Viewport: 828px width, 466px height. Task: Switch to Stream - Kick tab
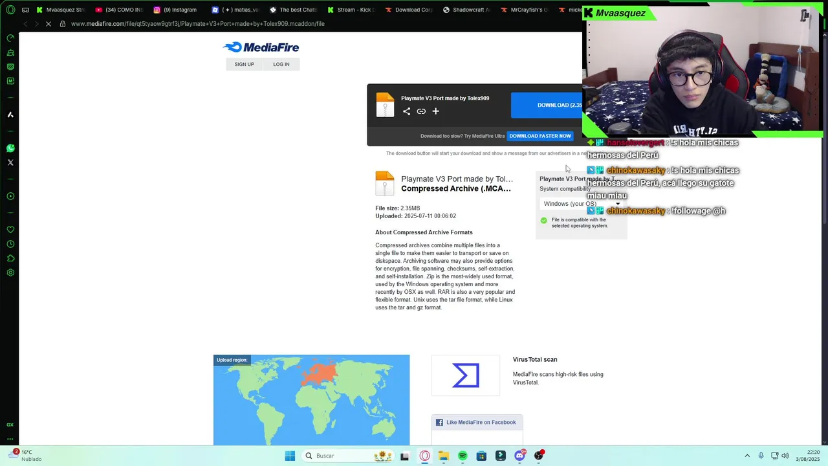351,10
